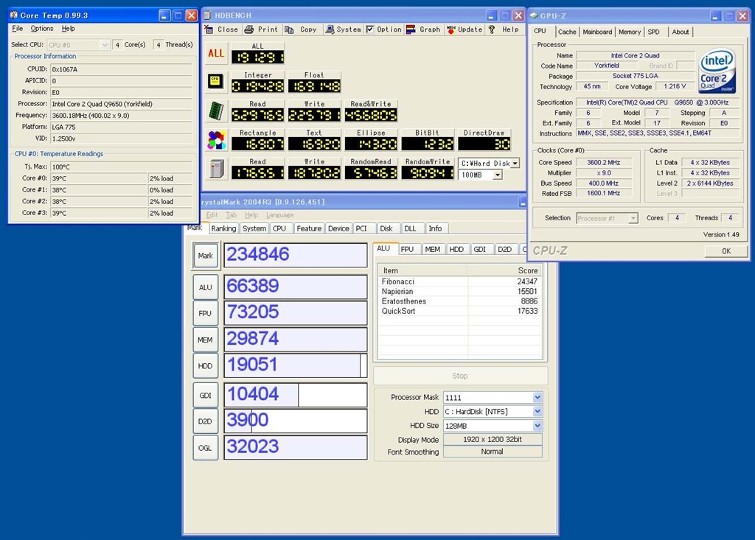Run the D2D benchmark in CrystalMark
The image size is (755, 540).
coord(206,421)
